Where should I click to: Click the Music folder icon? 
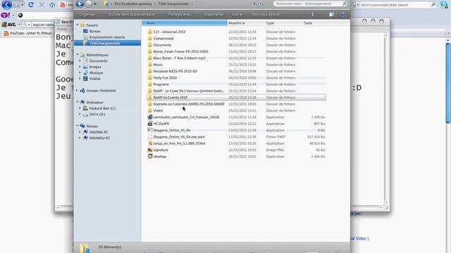pos(150,65)
